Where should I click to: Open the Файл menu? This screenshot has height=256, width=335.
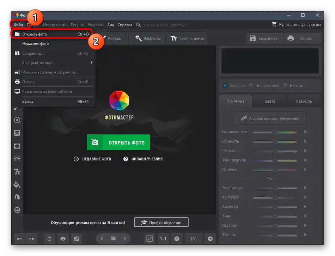(18, 25)
